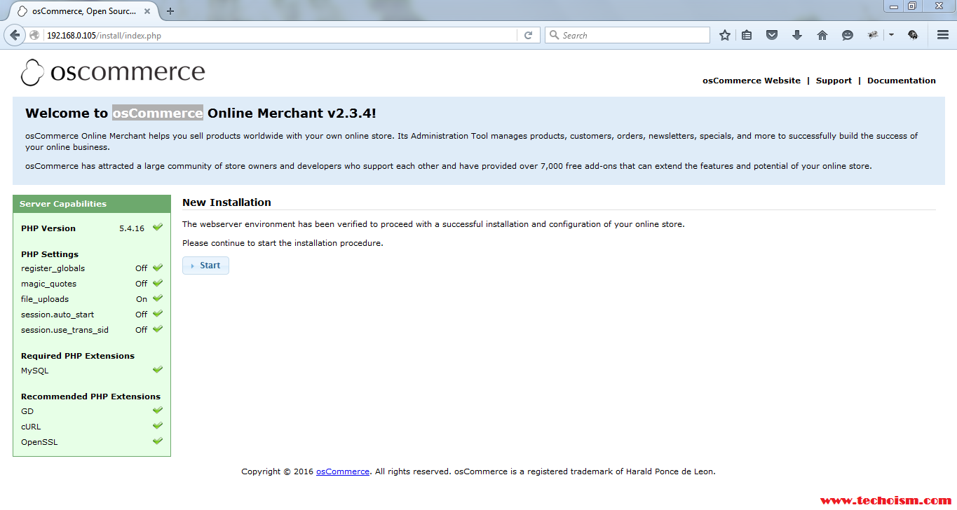Click the session.use_trans_sid setting label
The width and height of the screenshot is (957, 510).
click(65, 330)
